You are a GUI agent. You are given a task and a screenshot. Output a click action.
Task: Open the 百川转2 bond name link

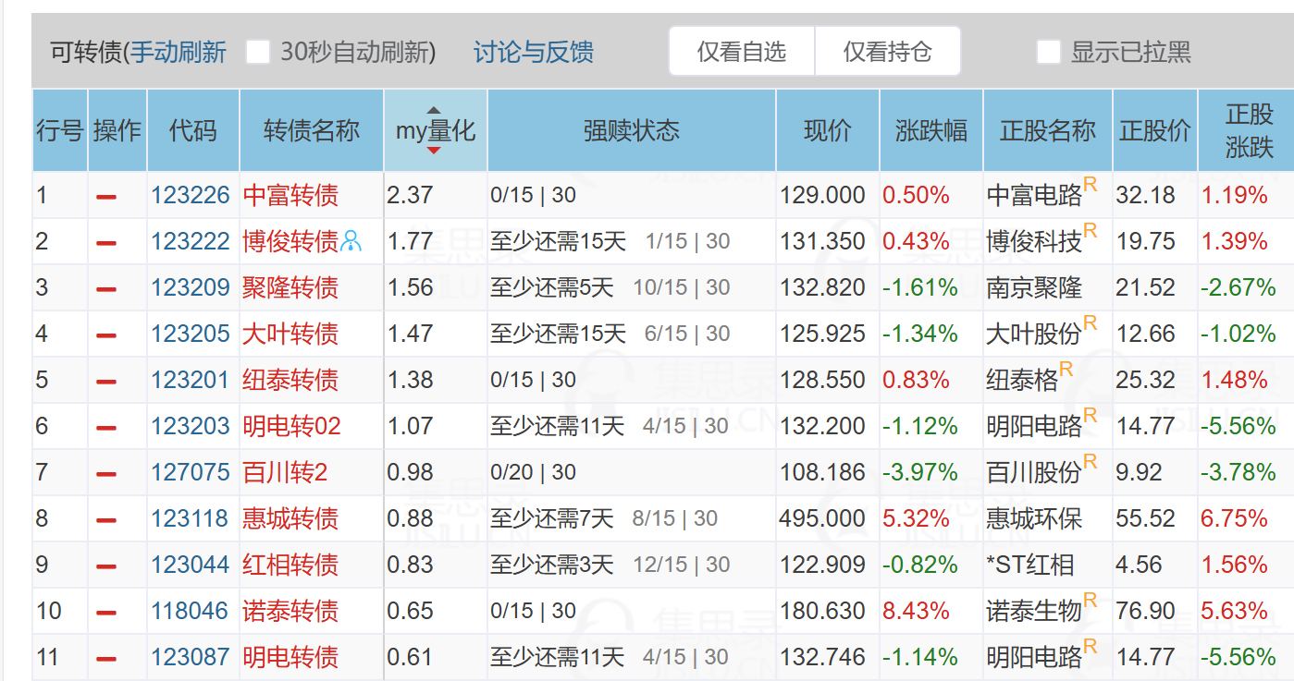tap(285, 472)
